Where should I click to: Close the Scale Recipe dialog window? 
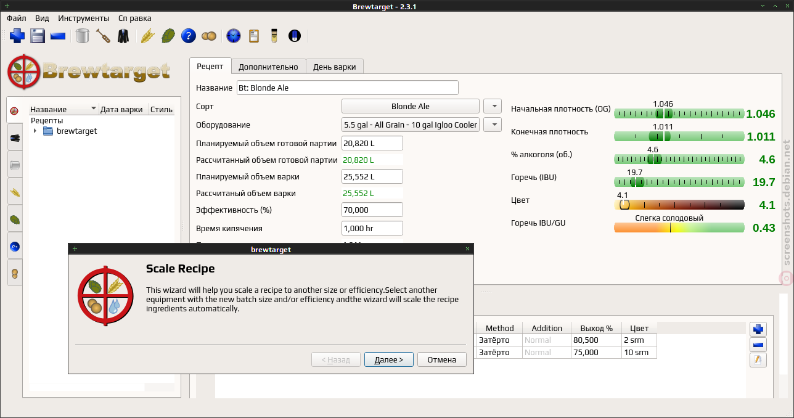tap(468, 249)
